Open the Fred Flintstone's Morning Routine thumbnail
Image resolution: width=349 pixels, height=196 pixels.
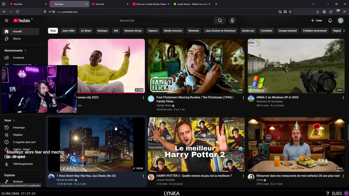pos(196,66)
